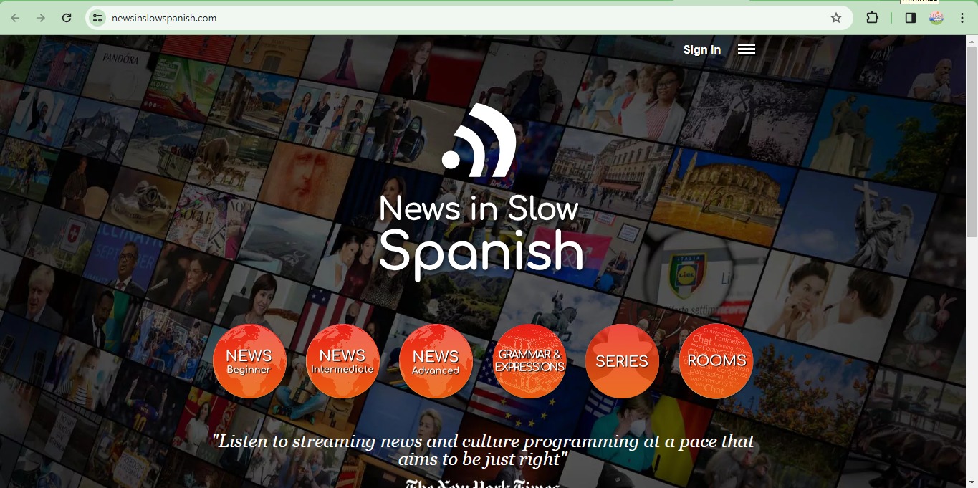
Task: Go back to previous page
Action: coord(15,18)
